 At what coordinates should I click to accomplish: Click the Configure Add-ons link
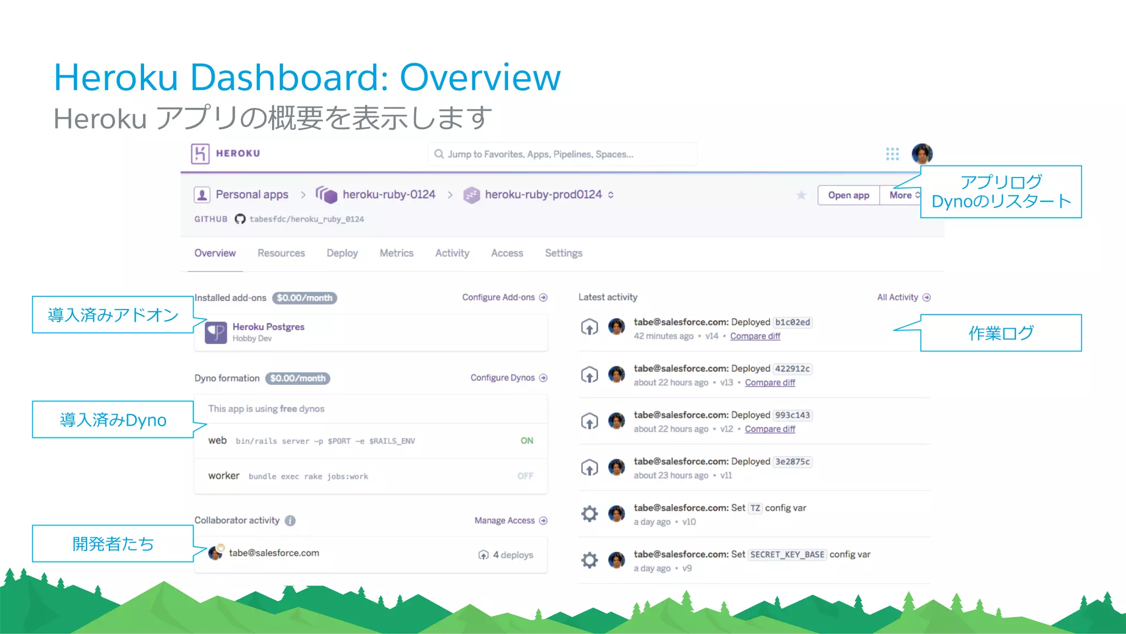point(498,297)
